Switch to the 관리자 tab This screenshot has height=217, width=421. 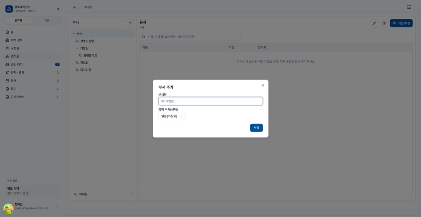click(x=19, y=20)
